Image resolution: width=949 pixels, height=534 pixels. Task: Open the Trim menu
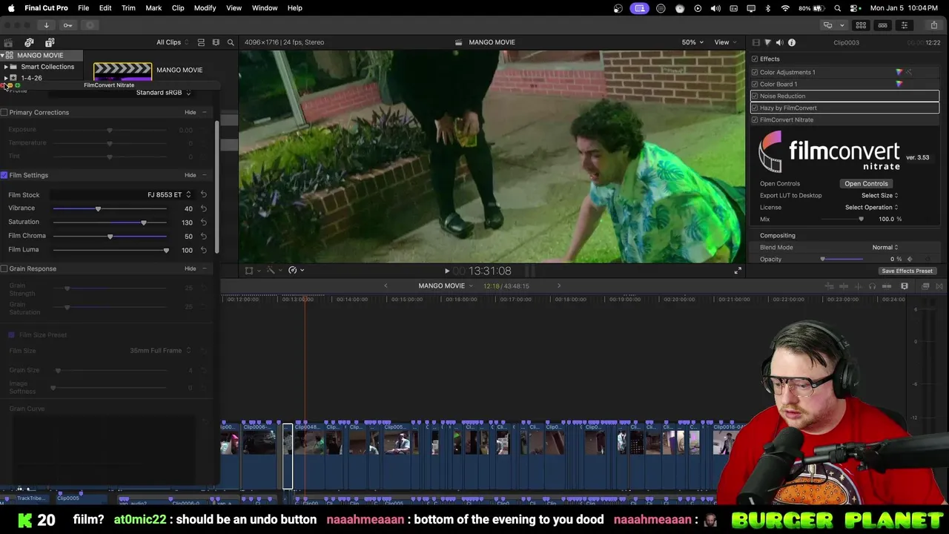[128, 7]
